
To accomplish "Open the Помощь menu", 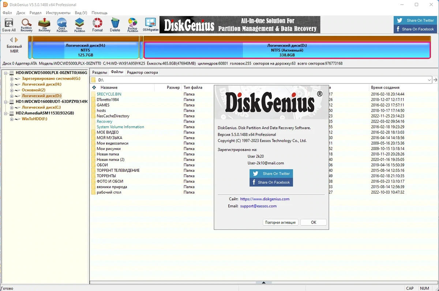I will (99, 13).
